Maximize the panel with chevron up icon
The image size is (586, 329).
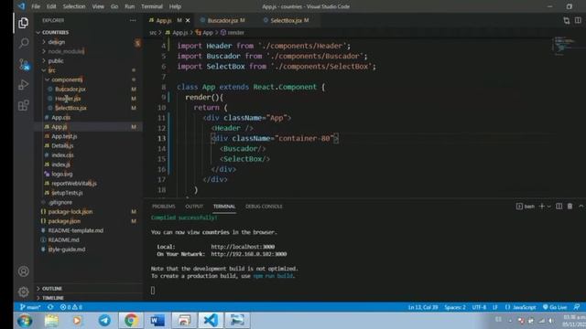pos(581,207)
